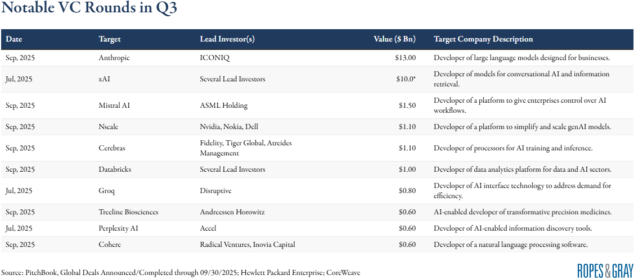Click the Nscale target cell

point(109,127)
